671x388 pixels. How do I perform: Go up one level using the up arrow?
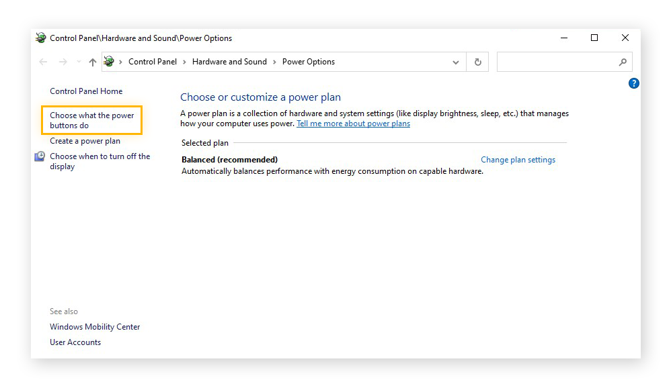tap(92, 62)
